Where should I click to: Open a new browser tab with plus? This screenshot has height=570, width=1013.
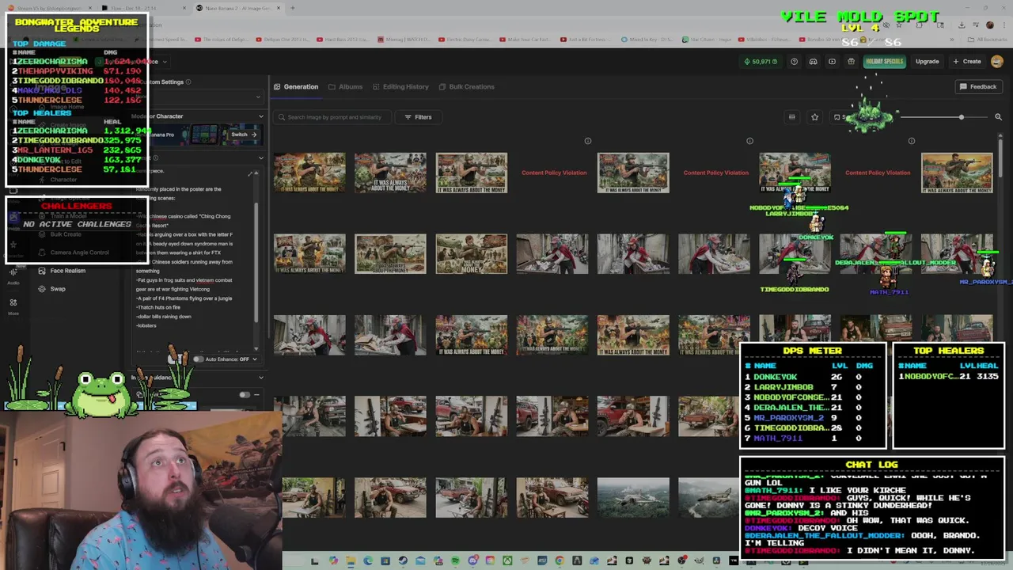[x=292, y=8]
